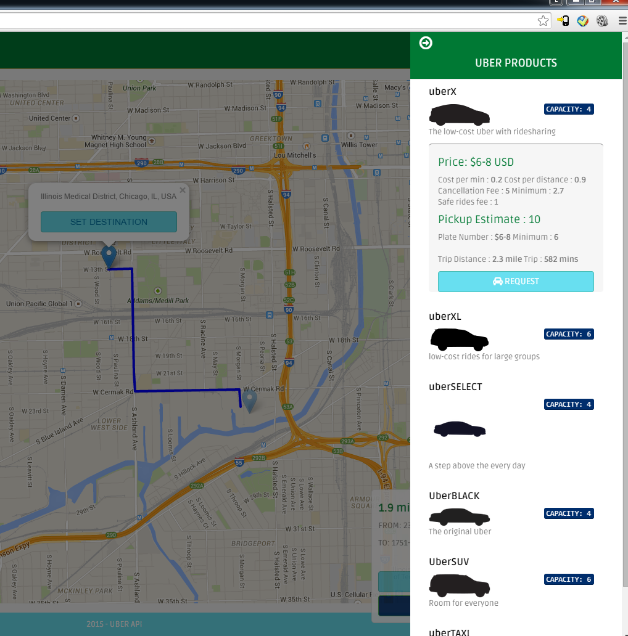
Task: Click the uberSELECT product title
Action: [455, 387]
